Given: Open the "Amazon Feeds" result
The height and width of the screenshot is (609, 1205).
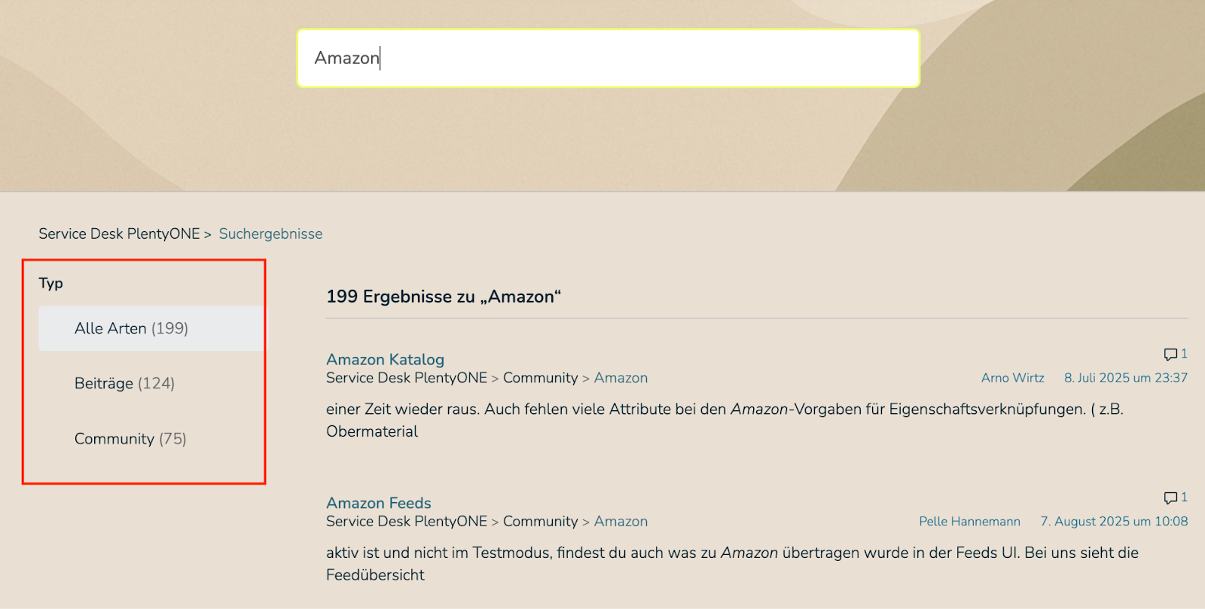Looking at the screenshot, I should [x=378, y=503].
